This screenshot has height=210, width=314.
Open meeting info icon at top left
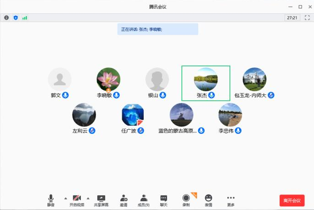tap(6, 17)
